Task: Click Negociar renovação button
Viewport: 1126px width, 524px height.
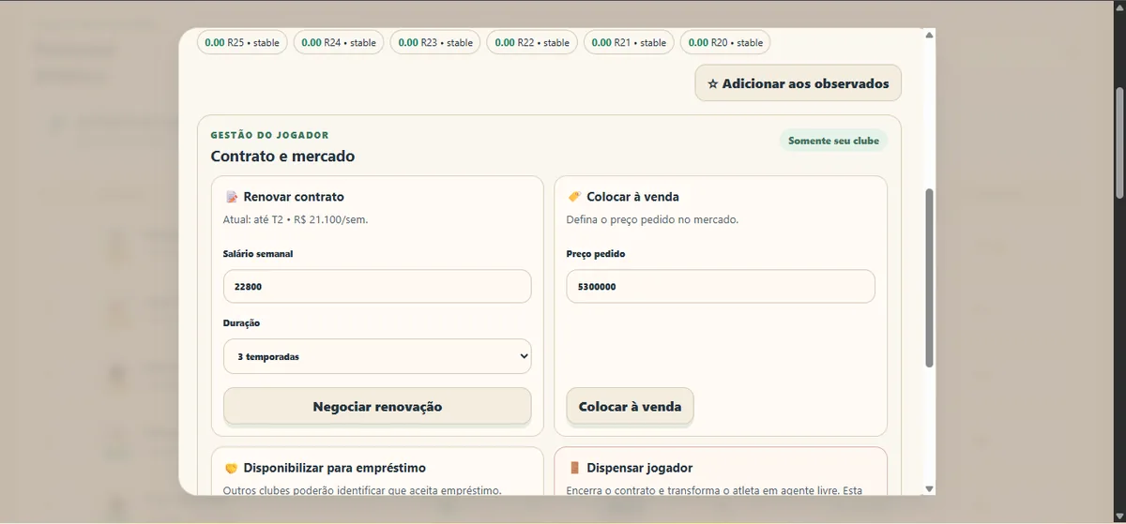Action: 377,407
